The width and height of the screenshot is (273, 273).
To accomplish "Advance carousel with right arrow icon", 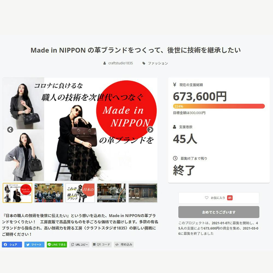I will [x=150, y=129].
